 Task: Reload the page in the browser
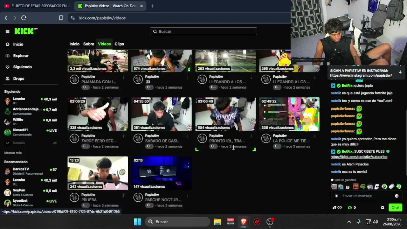[x=24, y=18]
